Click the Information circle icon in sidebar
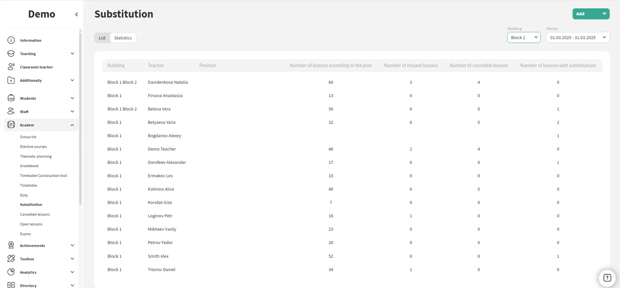Image resolution: width=620 pixels, height=288 pixels. coord(11,40)
